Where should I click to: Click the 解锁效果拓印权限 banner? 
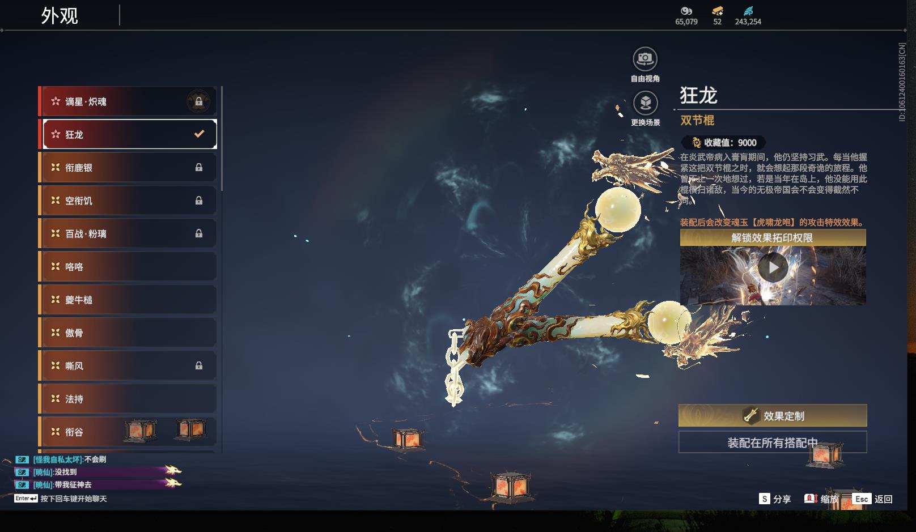click(x=773, y=237)
